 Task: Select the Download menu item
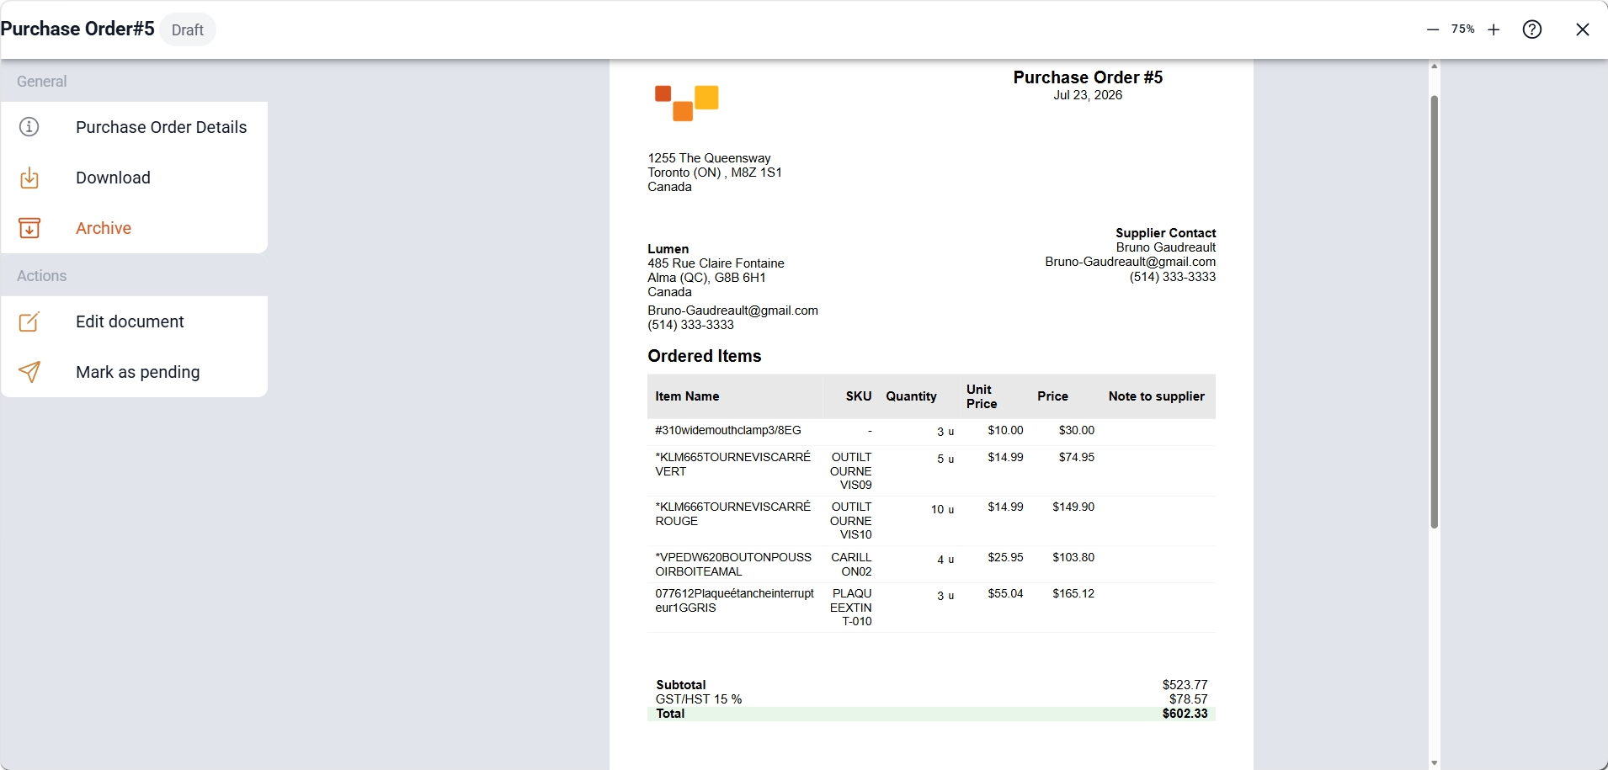135,178
